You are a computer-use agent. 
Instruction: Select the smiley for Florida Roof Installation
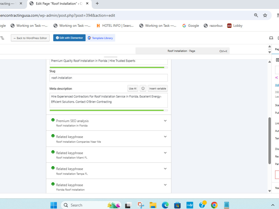click(53, 184)
